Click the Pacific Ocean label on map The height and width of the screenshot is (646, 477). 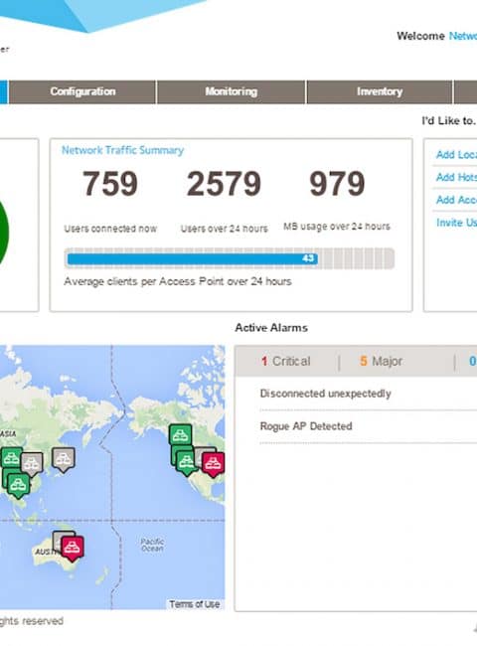(x=152, y=545)
